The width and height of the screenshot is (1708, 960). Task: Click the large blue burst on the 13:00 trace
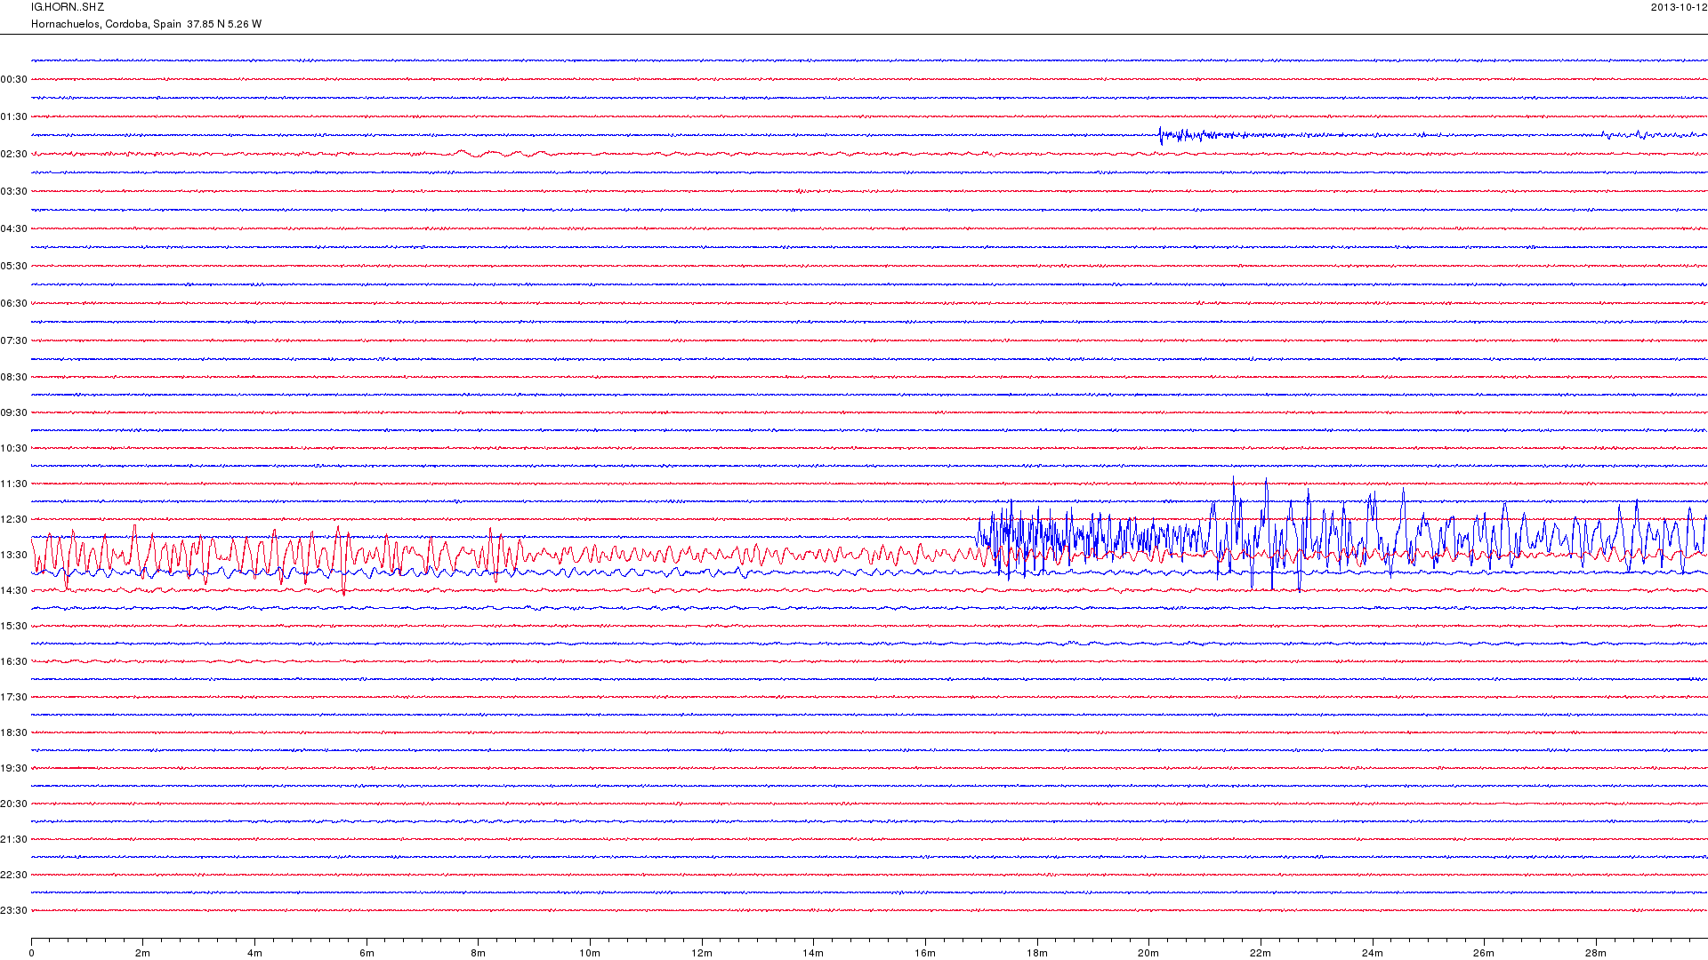coord(1341,534)
